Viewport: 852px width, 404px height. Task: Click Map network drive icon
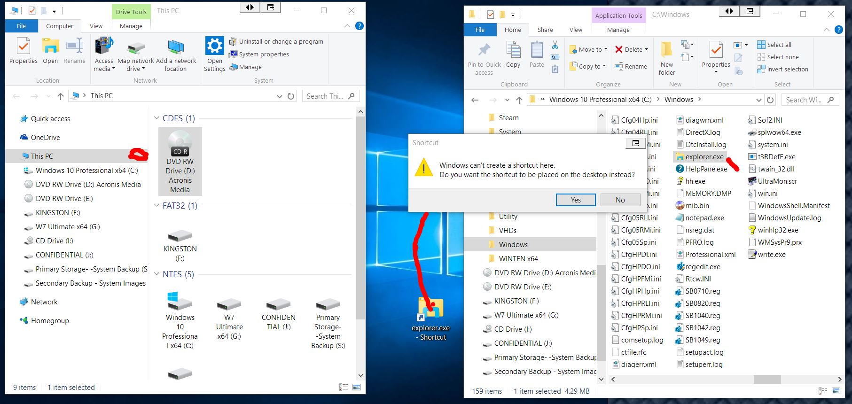(x=136, y=47)
